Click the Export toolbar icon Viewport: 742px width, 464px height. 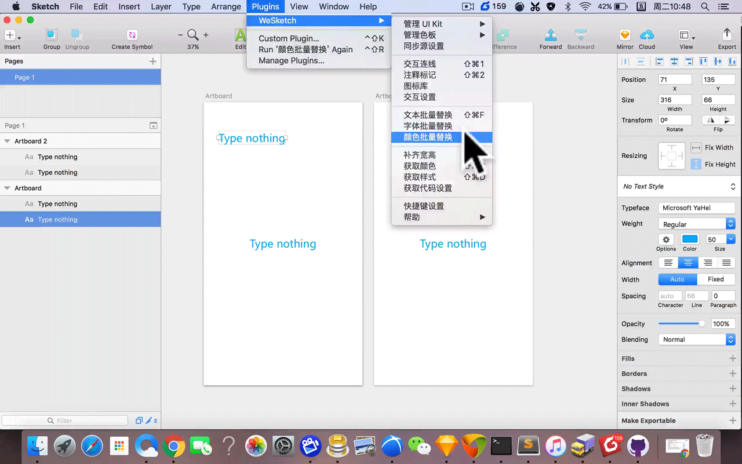point(727,35)
